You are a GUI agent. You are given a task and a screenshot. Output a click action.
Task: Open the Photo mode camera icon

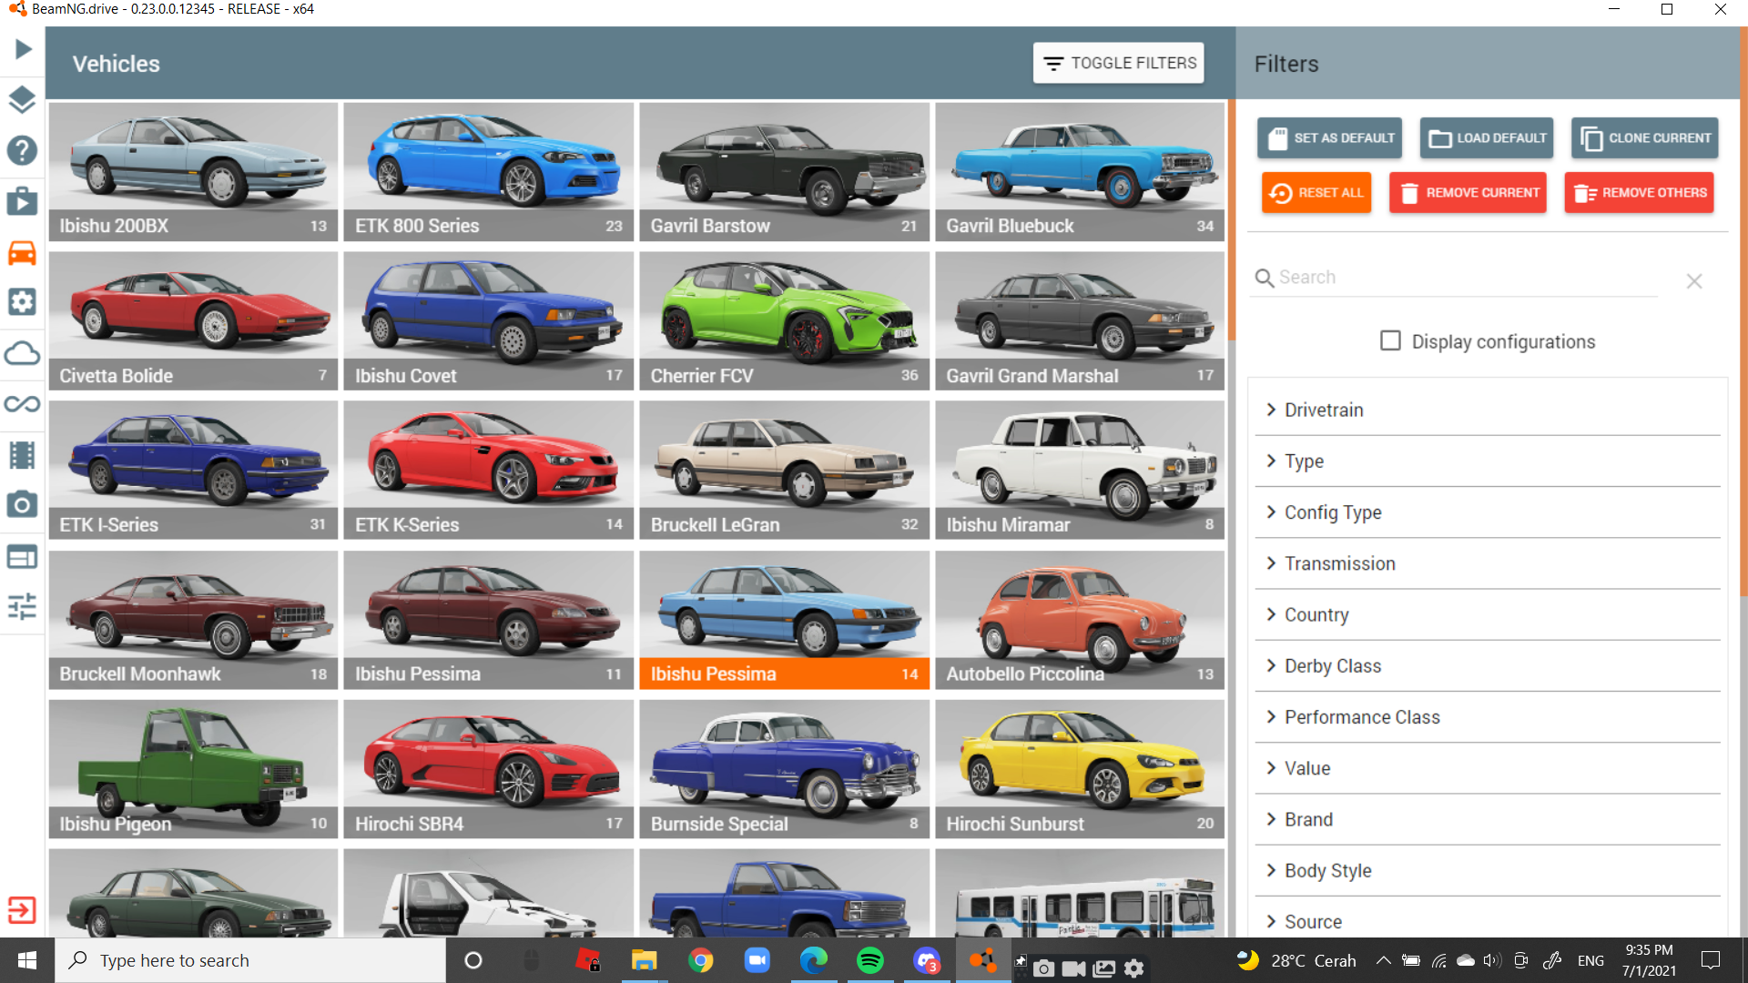23,505
